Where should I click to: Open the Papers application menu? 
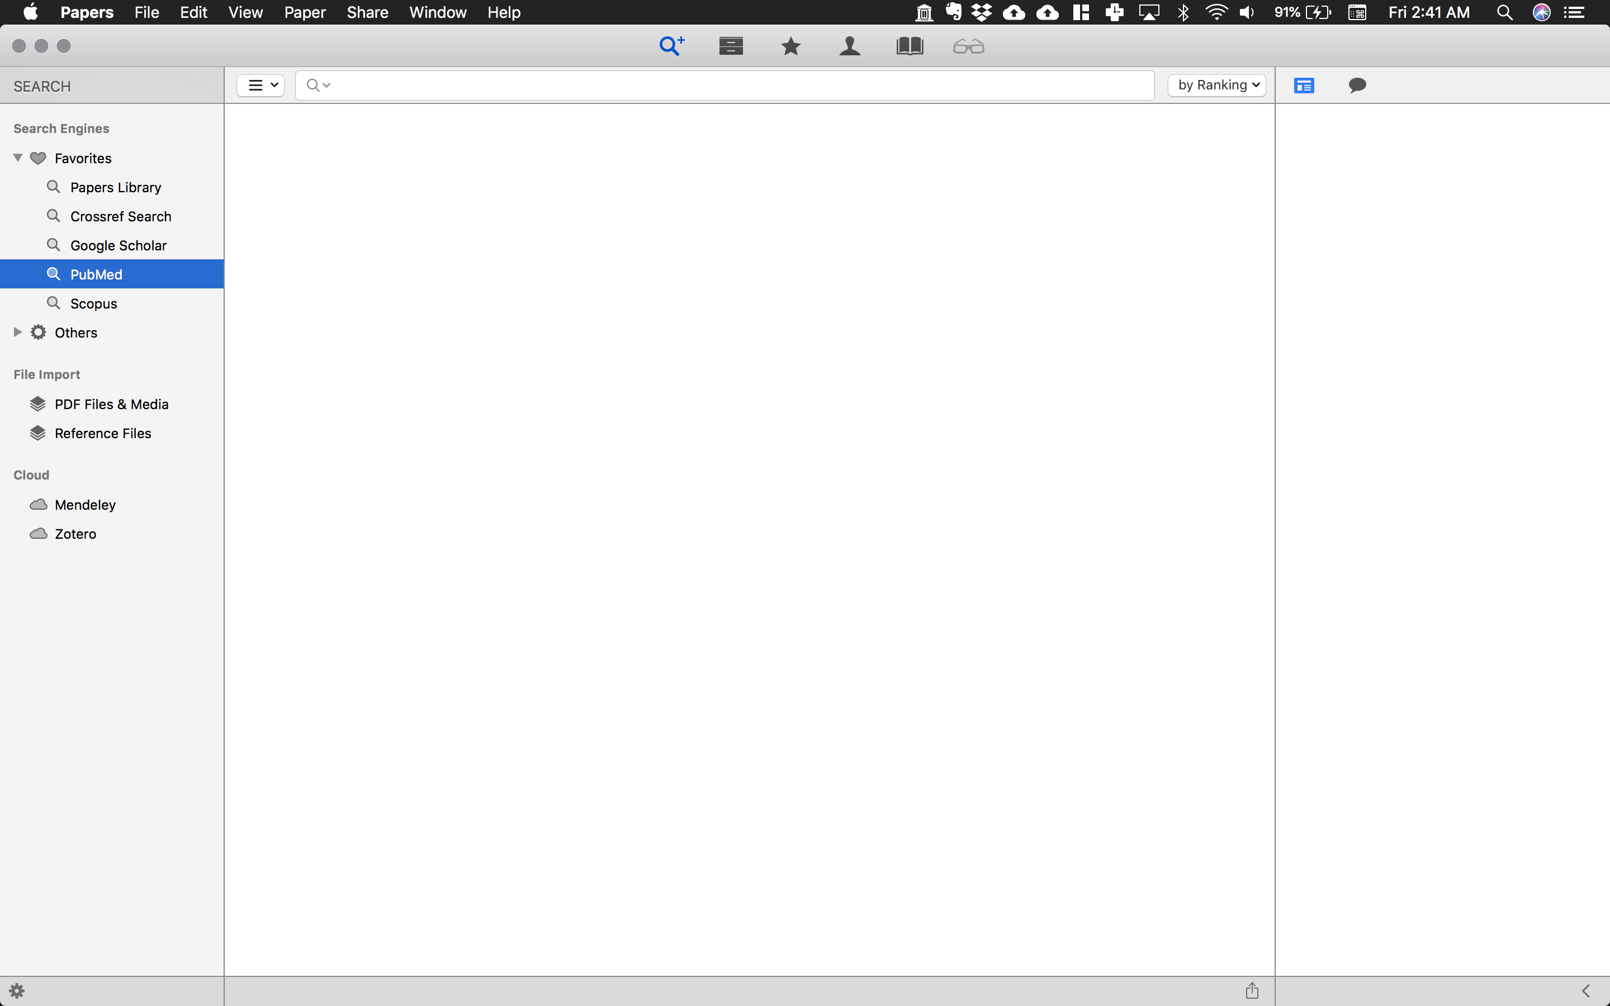coord(87,12)
